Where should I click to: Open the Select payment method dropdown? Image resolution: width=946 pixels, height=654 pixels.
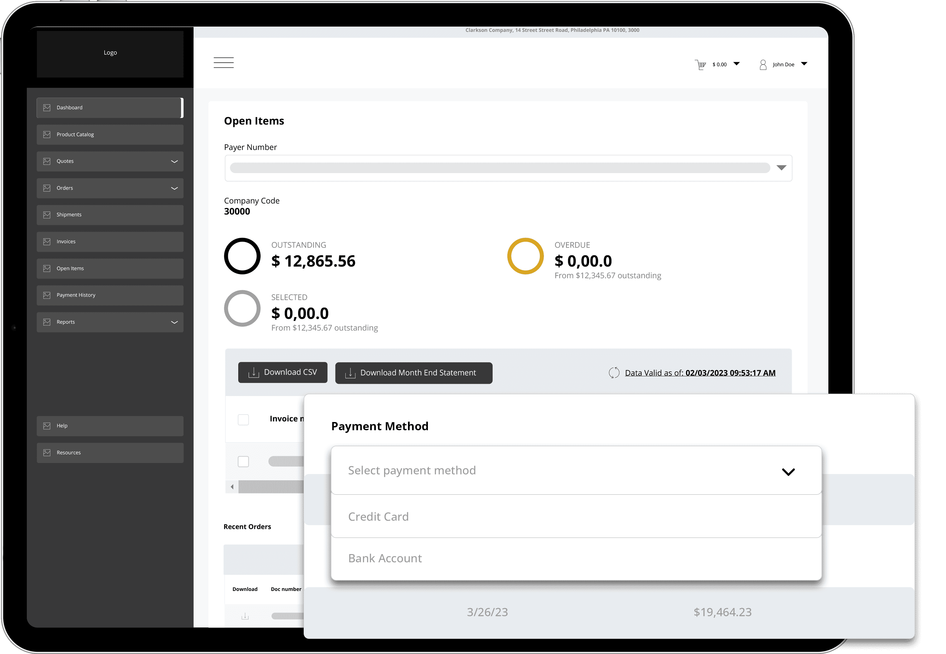[x=576, y=471]
